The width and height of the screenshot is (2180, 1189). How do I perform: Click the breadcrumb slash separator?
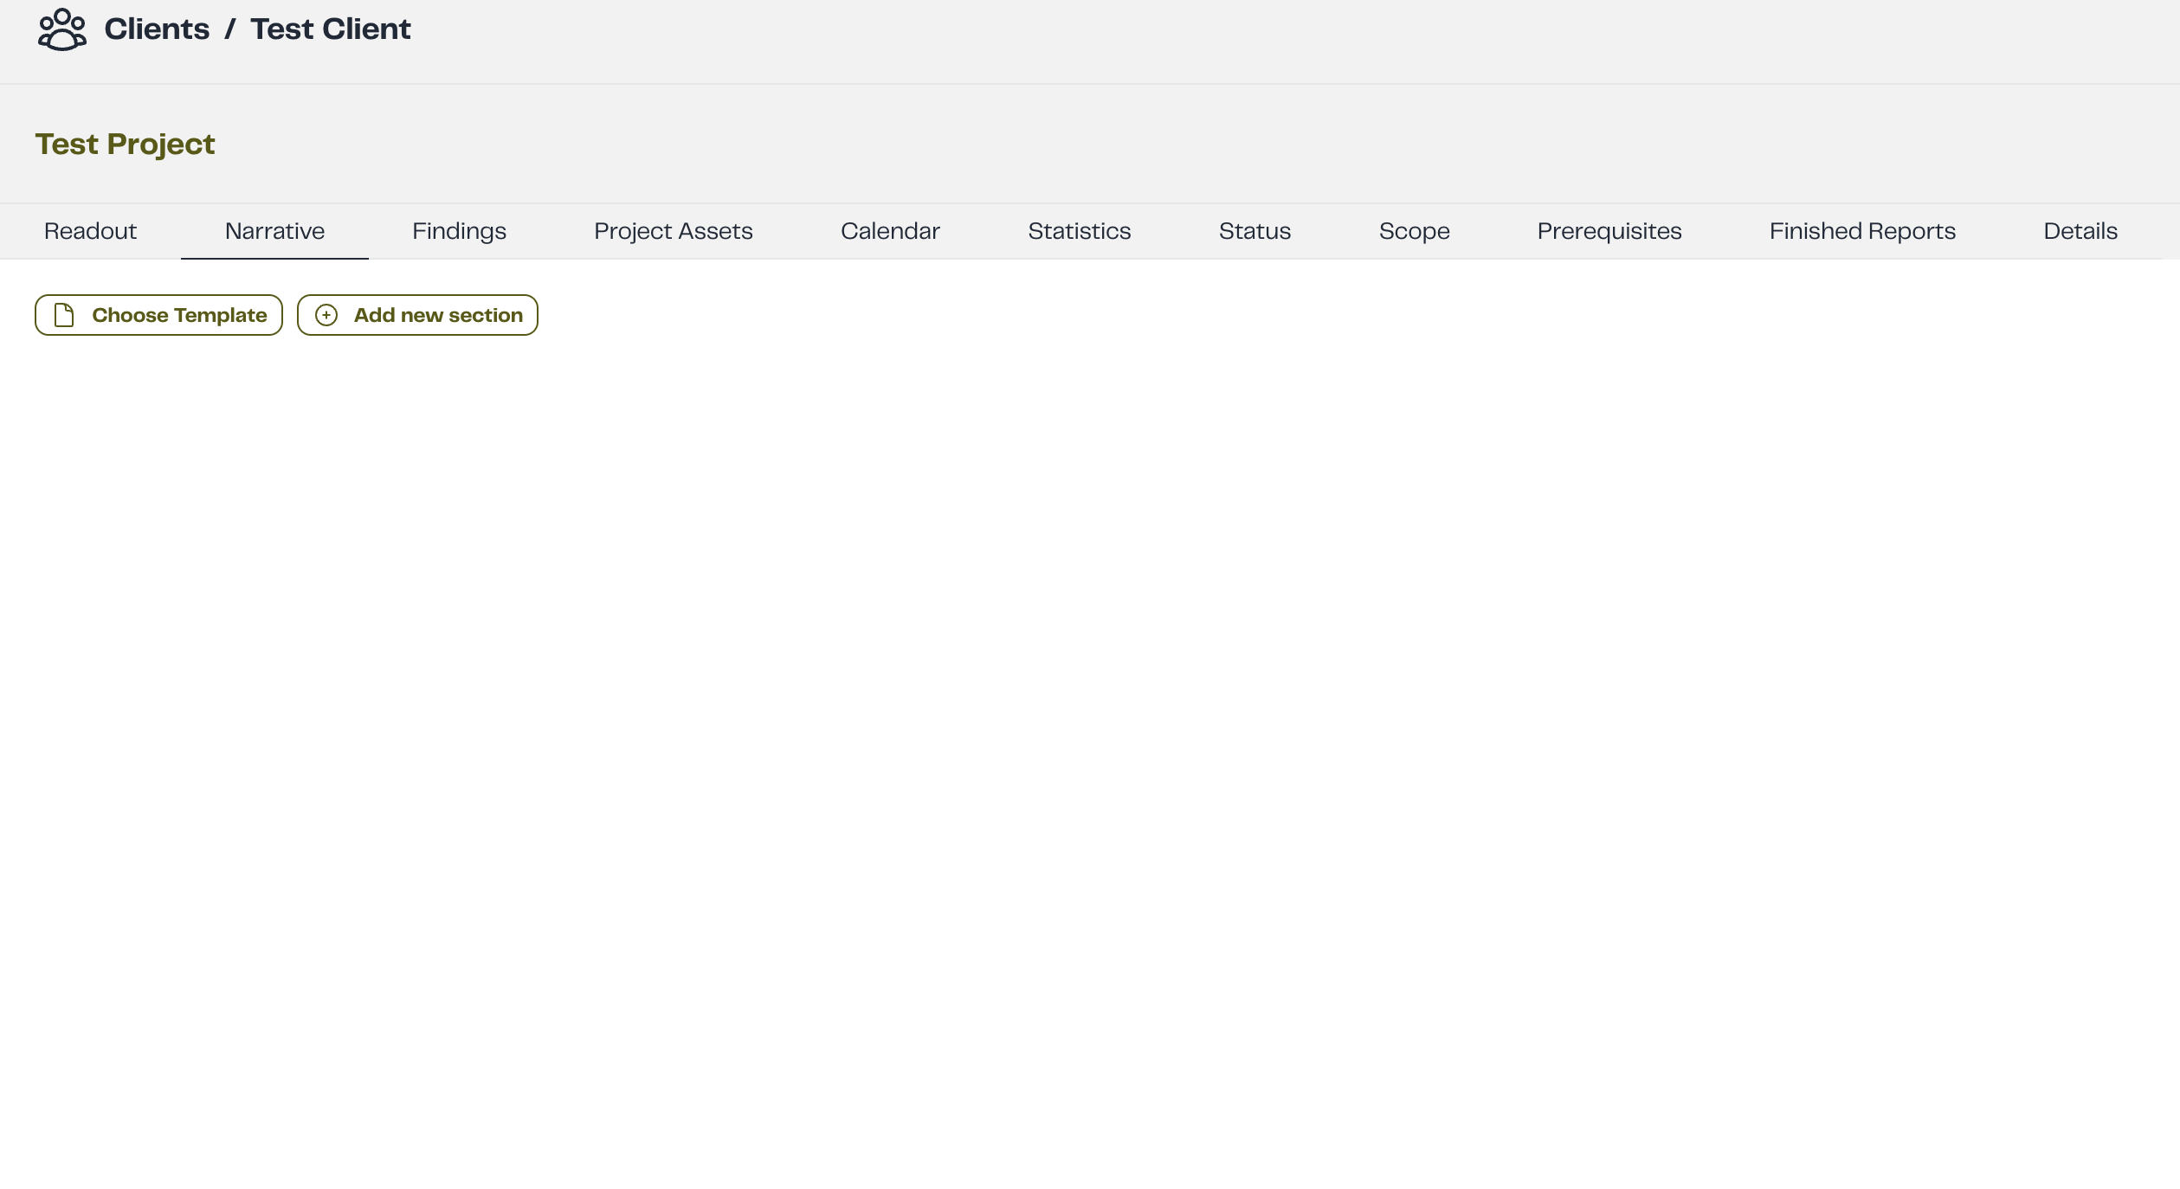click(x=230, y=29)
